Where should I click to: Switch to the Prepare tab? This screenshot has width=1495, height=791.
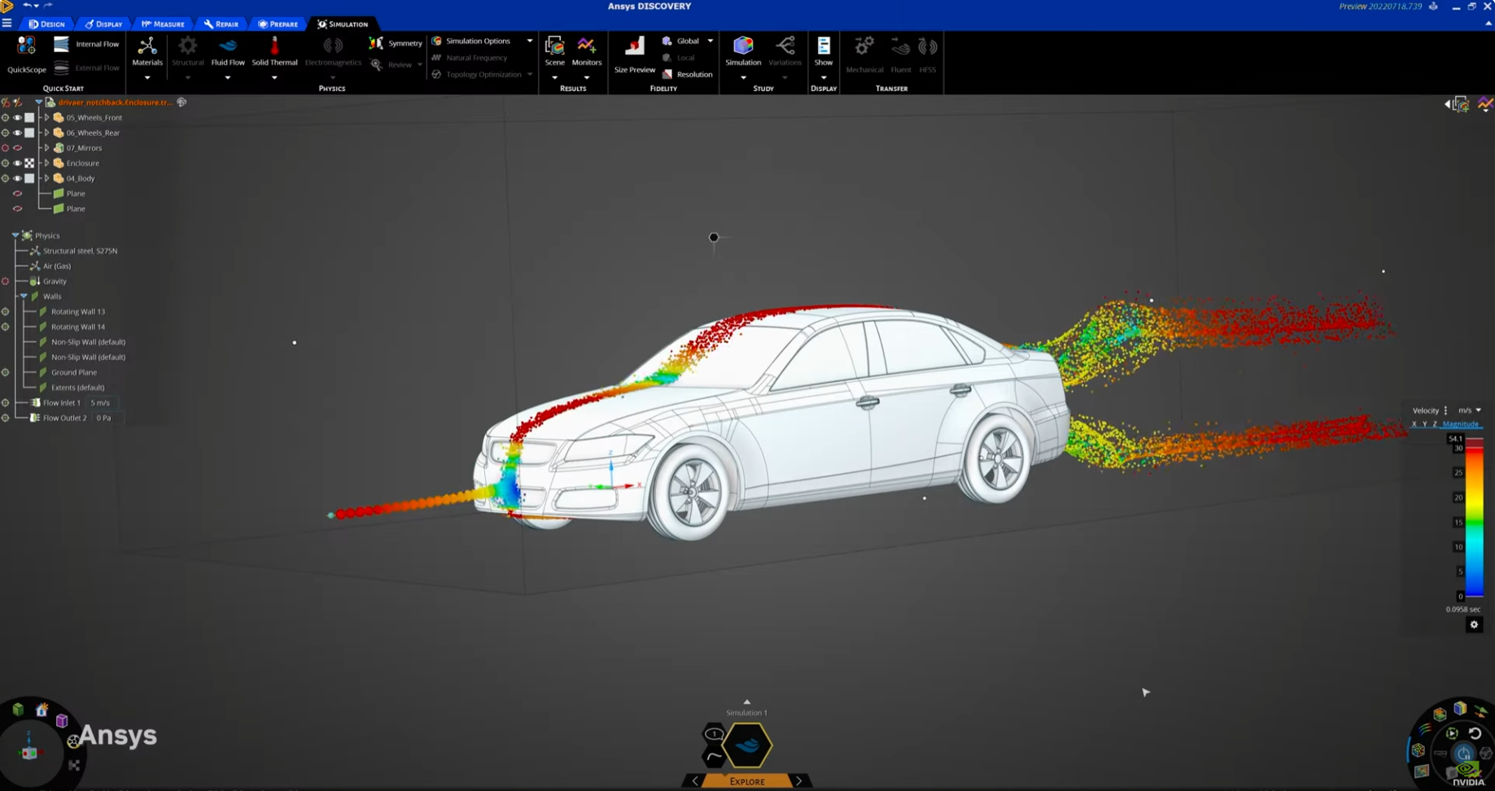coord(278,24)
